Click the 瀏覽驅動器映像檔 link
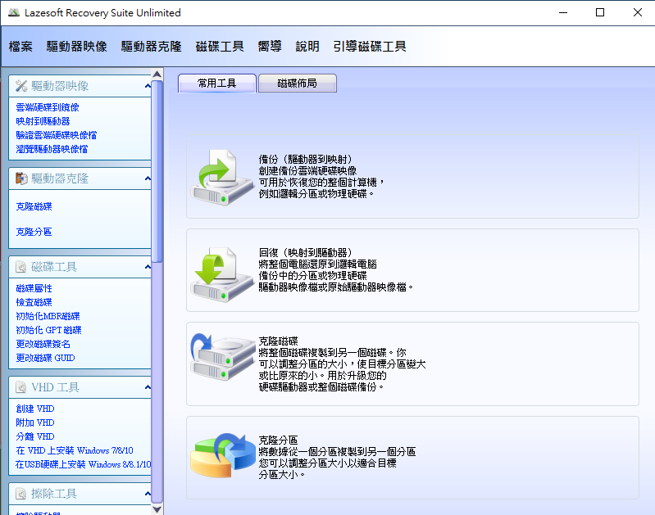The width and height of the screenshot is (655, 515). [x=52, y=149]
